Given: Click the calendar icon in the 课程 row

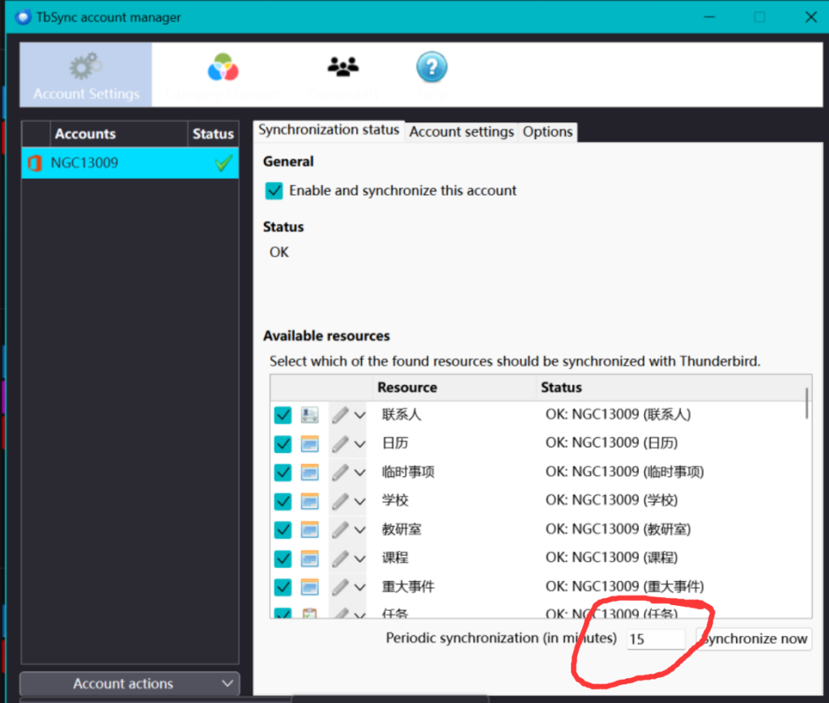Looking at the screenshot, I should click(x=310, y=558).
